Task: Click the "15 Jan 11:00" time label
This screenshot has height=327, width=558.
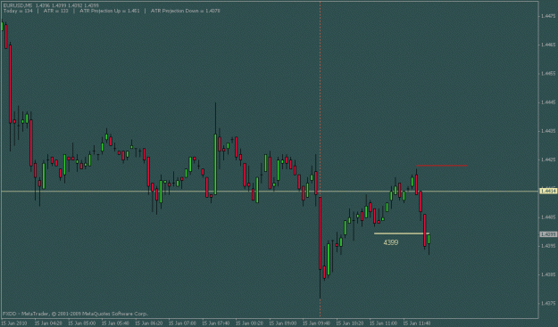Action: pyautogui.click(x=383, y=323)
